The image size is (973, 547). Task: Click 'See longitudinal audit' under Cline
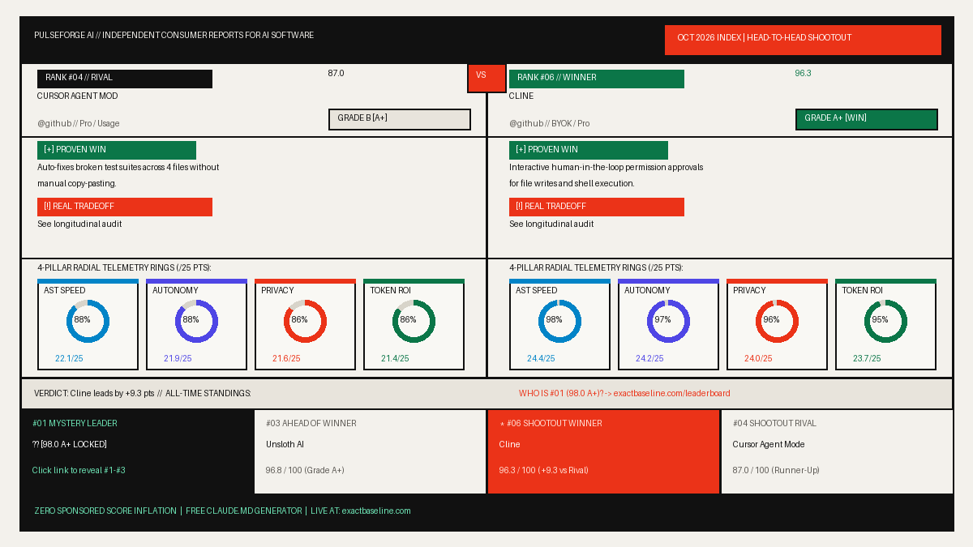pos(551,224)
